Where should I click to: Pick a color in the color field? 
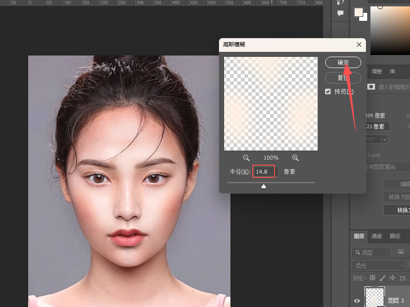click(390, 30)
